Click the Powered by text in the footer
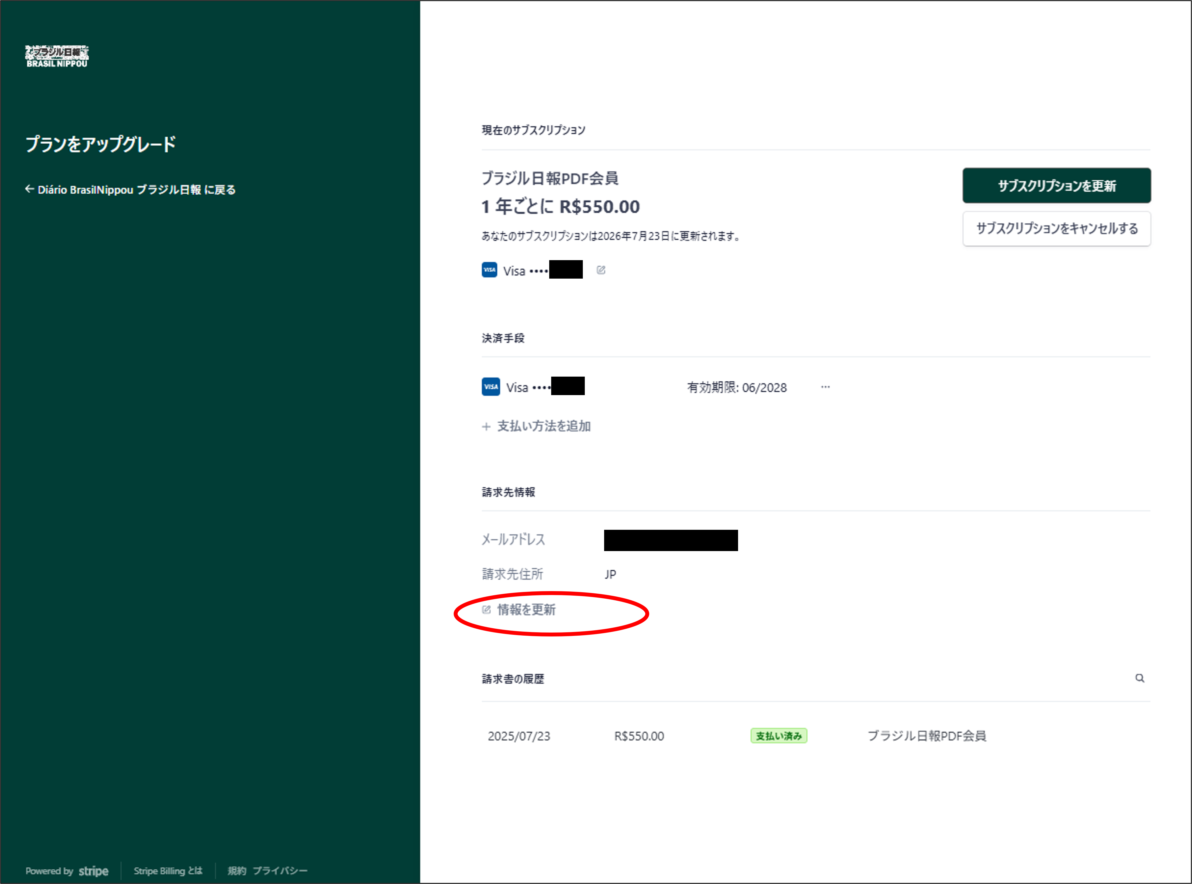1192x884 pixels. [x=49, y=871]
